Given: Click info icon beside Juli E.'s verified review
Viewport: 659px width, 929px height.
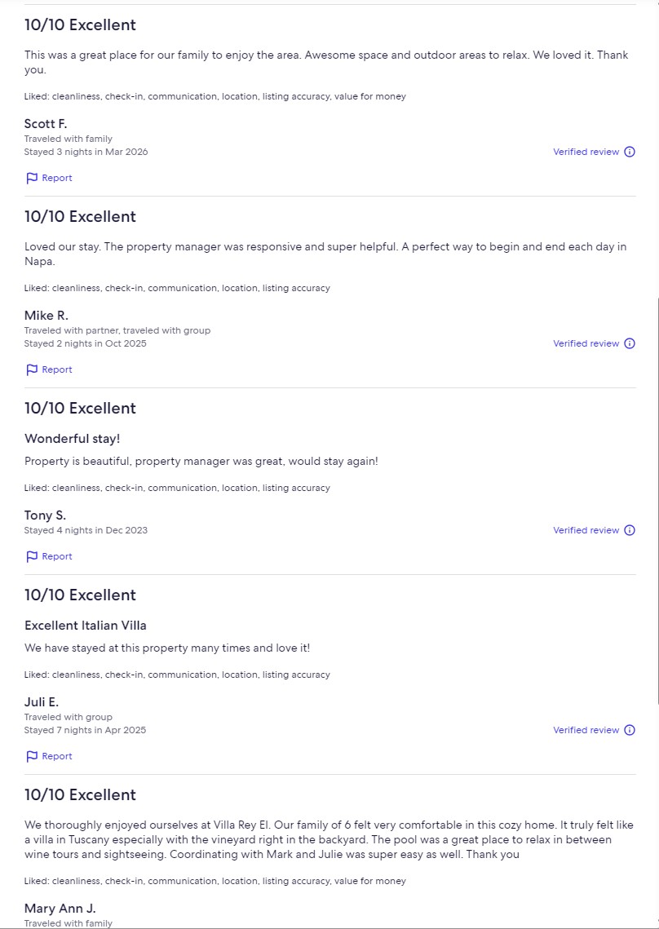Looking at the screenshot, I should (630, 730).
